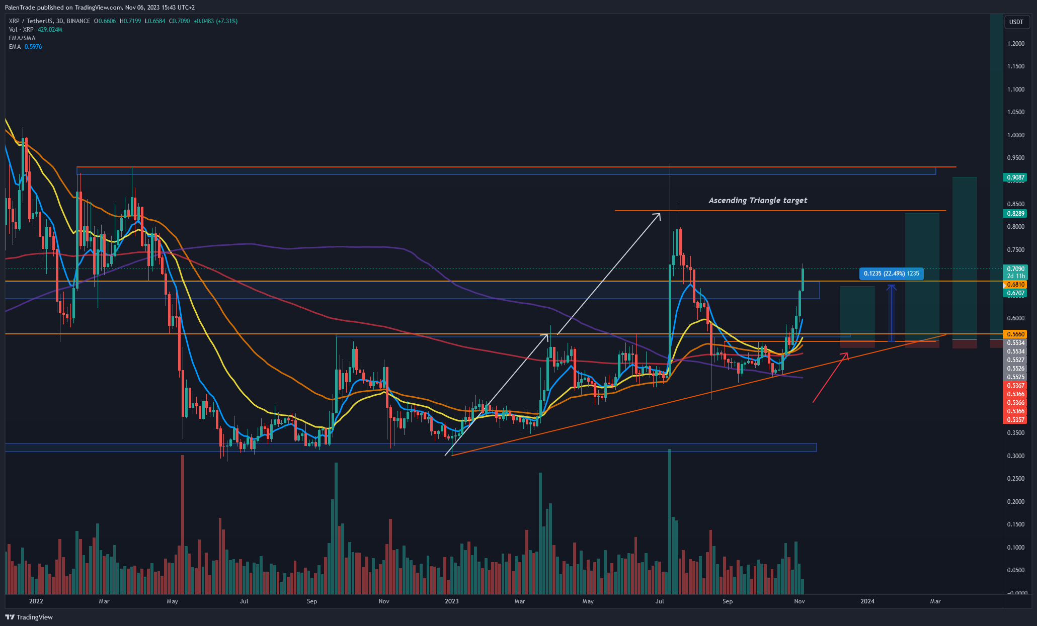This screenshot has width=1037, height=626.
Task: Select the Ascending Triangle target text label
Action: [758, 200]
